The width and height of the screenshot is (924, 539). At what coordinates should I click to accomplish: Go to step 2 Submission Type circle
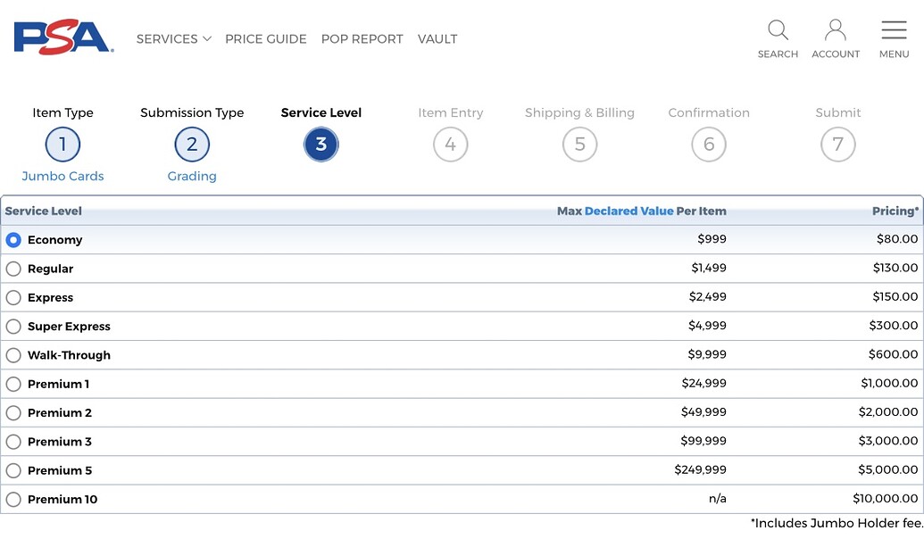click(192, 145)
